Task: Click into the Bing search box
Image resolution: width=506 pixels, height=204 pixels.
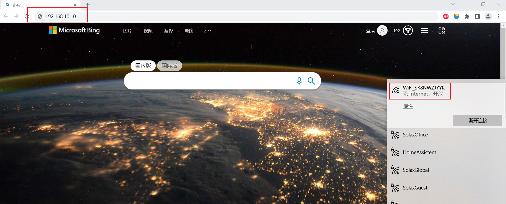Action: tap(209, 81)
